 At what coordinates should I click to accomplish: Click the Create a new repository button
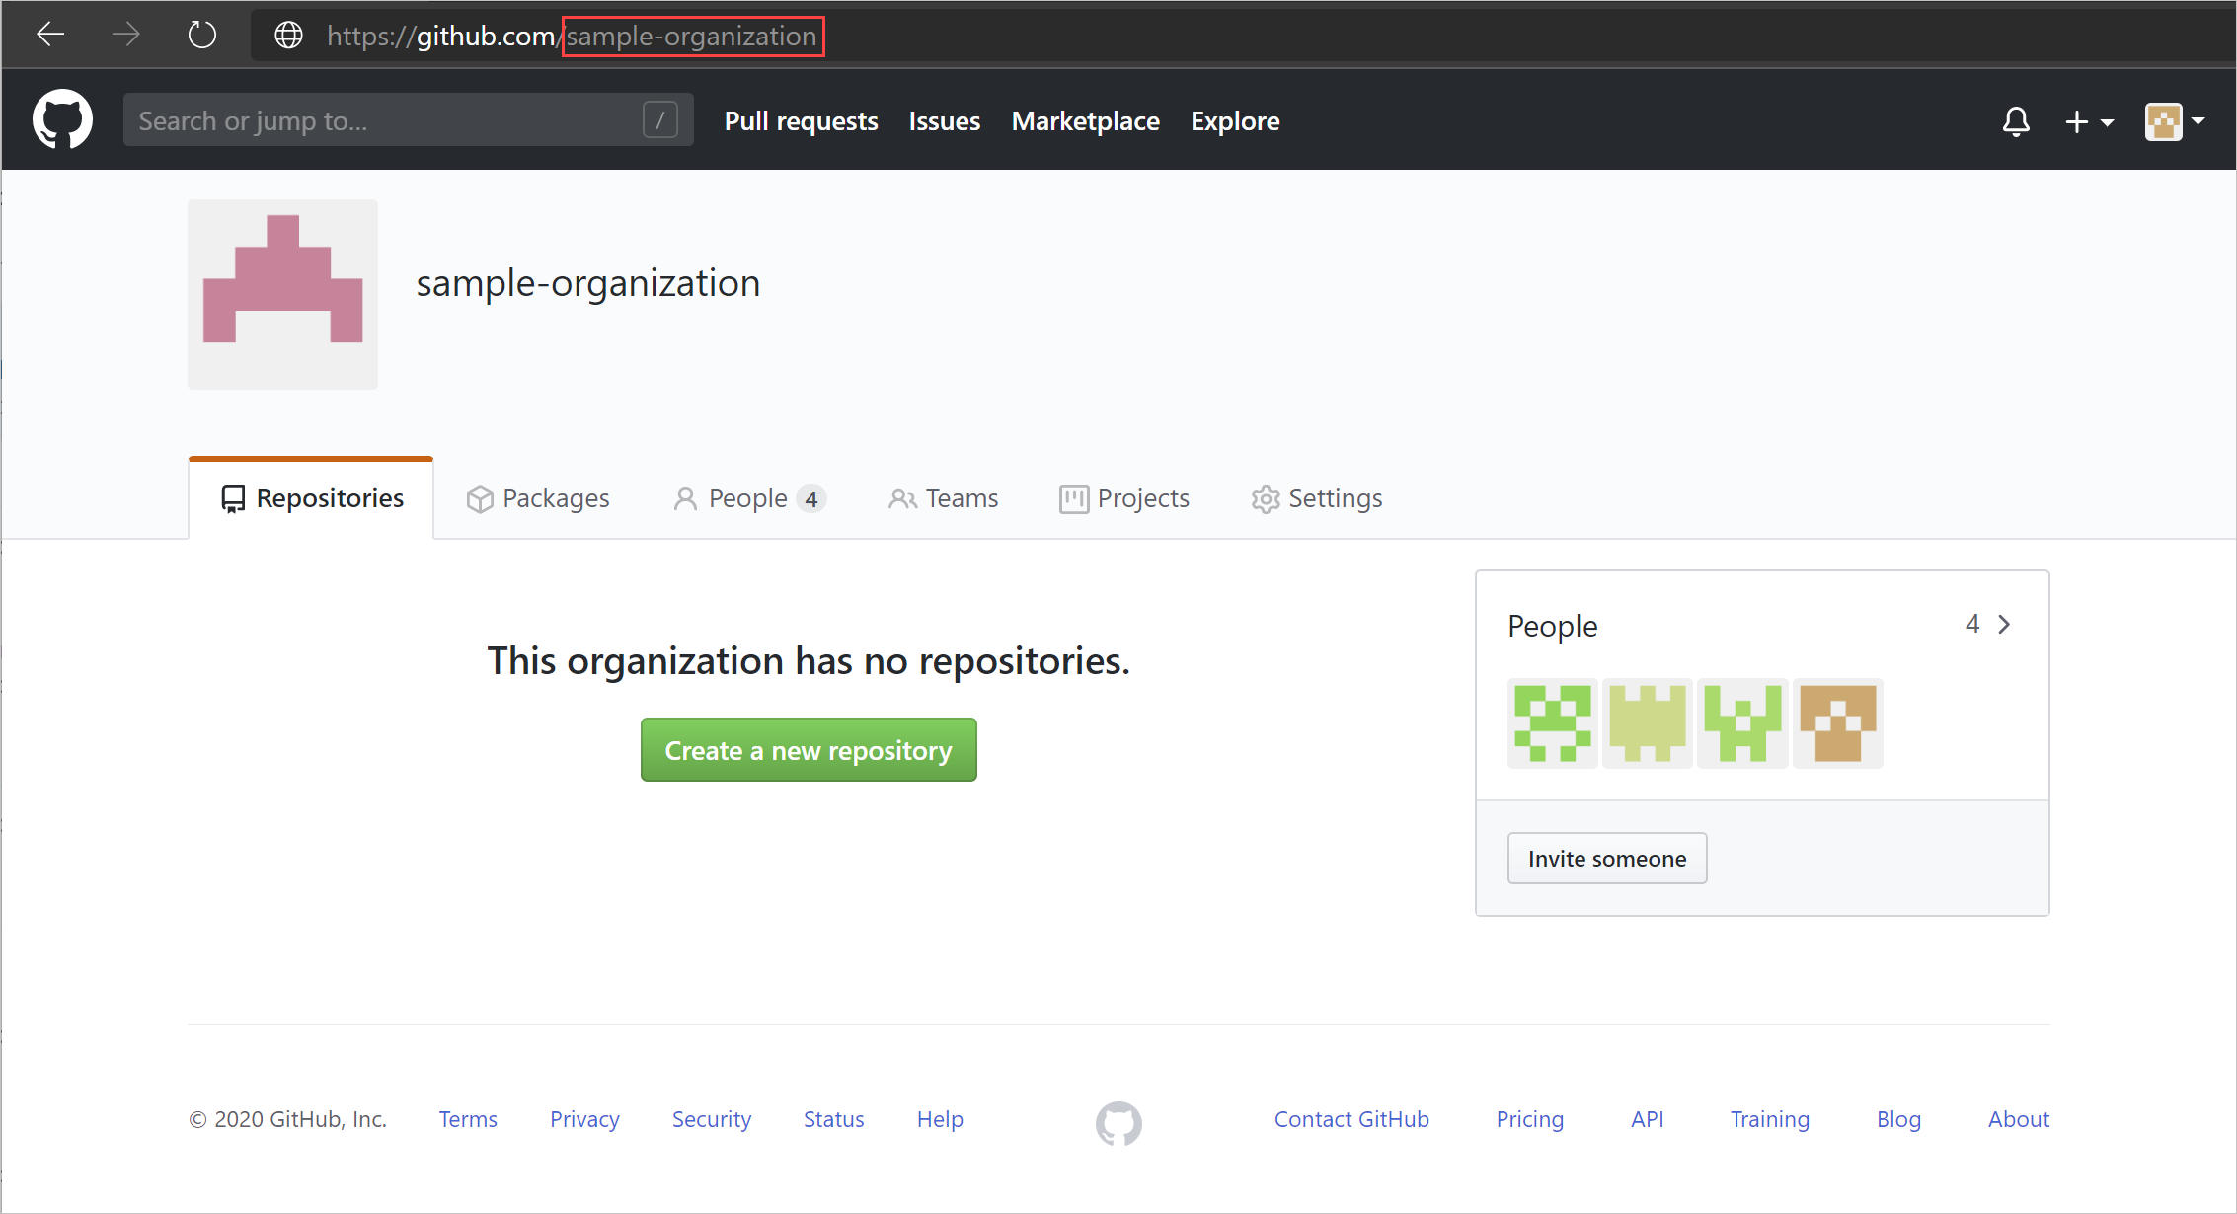pos(808,750)
